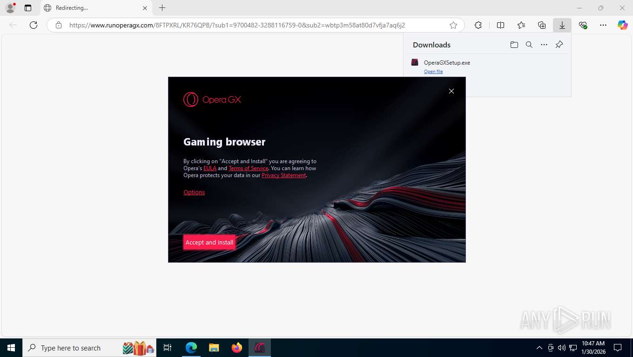Select OperaGXSetup.exe in Downloads list
The height and width of the screenshot is (357, 633).
point(487,66)
